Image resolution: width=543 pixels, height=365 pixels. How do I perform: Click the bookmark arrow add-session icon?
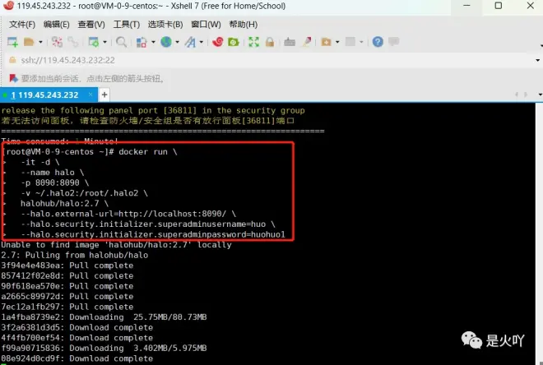tap(13, 79)
